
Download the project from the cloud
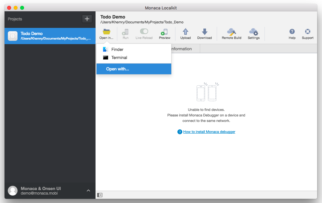pos(204,34)
